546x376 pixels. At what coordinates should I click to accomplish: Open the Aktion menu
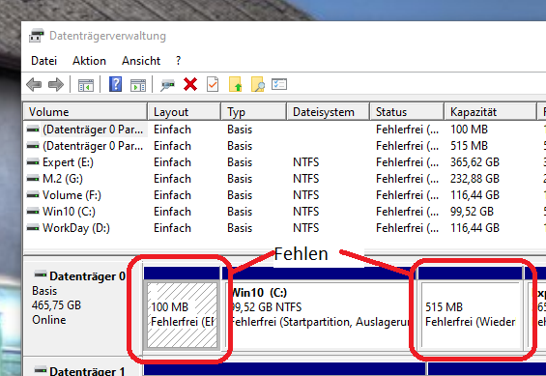[x=89, y=61]
